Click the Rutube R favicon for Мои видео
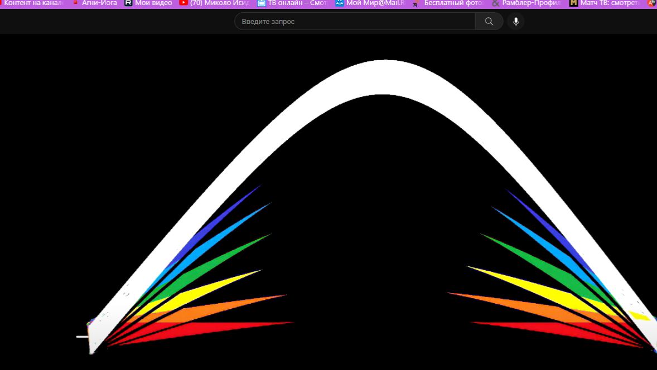The height and width of the screenshot is (370, 657). (x=128, y=3)
